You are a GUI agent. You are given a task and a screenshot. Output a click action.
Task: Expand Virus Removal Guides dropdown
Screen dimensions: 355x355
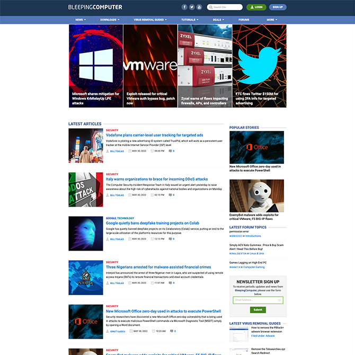(x=150, y=20)
